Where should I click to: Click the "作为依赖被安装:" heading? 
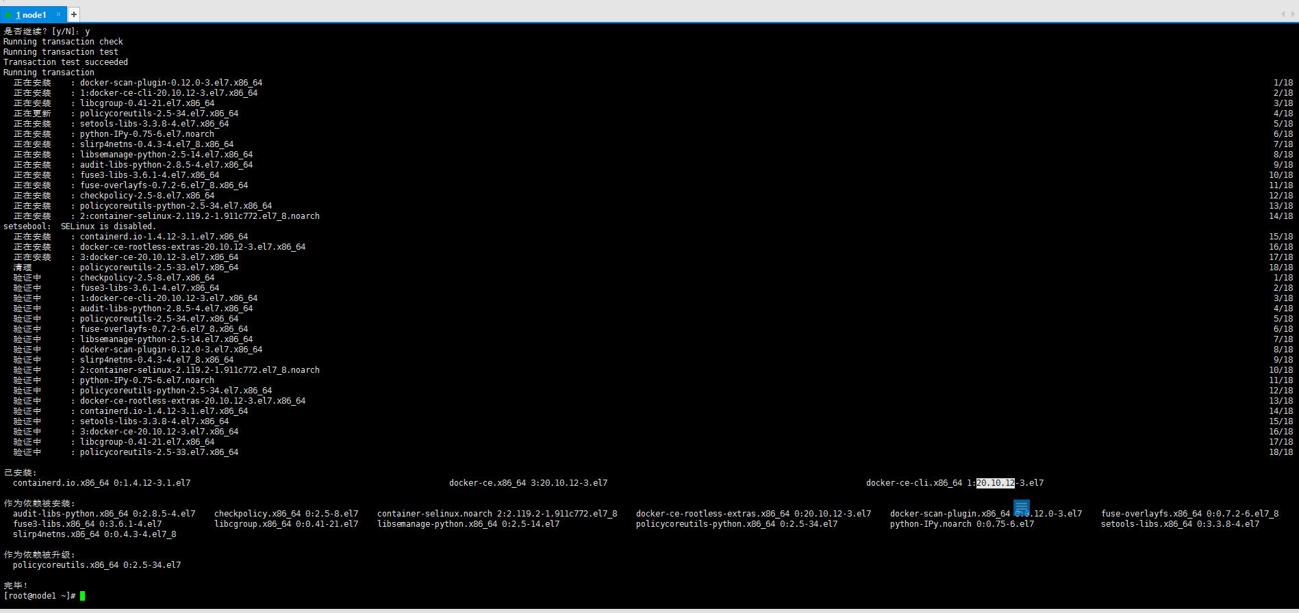(x=40, y=504)
